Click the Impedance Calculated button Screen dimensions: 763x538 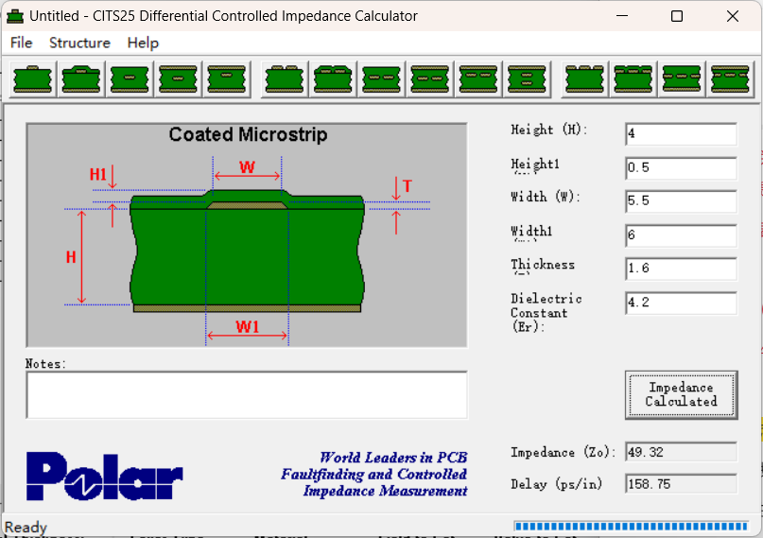pos(682,395)
